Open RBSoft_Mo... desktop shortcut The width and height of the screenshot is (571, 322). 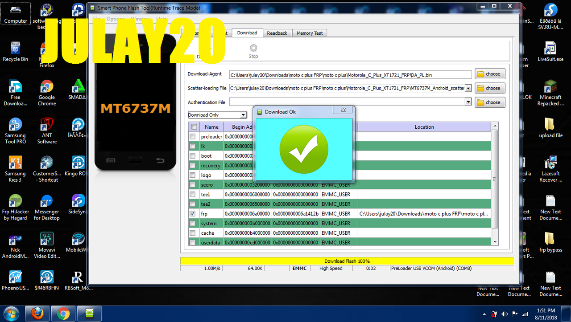(x=78, y=281)
